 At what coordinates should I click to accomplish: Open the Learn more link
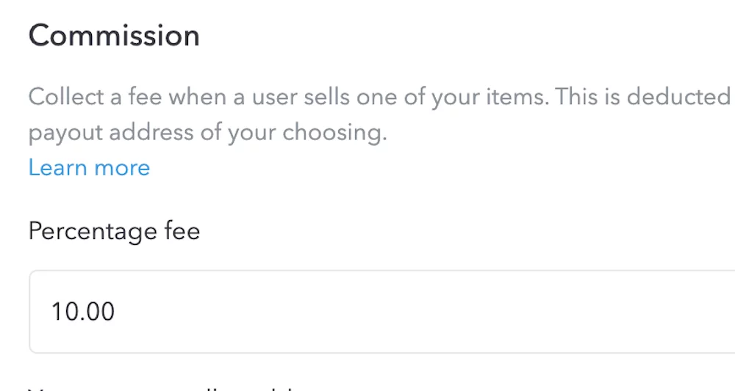point(89,168)
